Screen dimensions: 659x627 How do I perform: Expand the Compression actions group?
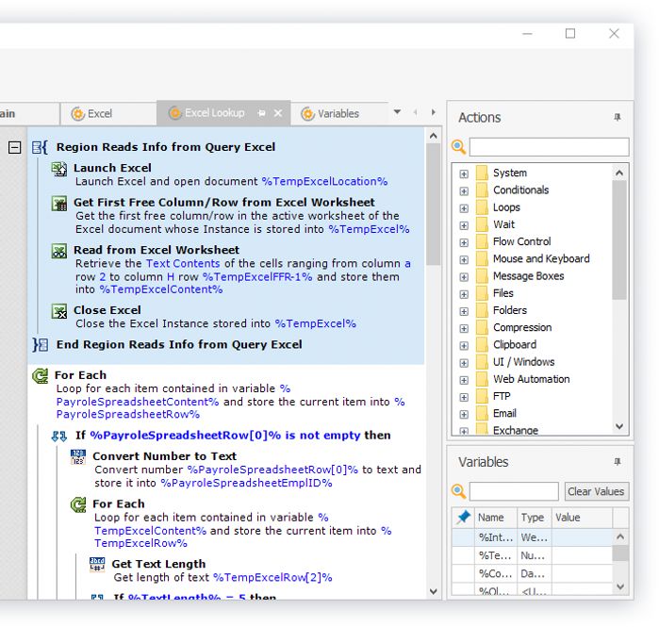(x=464, y=329)
